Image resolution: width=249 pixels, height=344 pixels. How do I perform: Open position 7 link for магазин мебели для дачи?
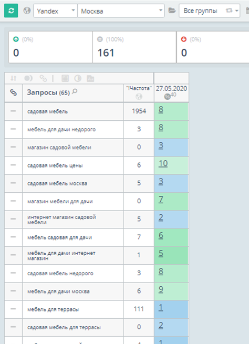pos(161,200)
